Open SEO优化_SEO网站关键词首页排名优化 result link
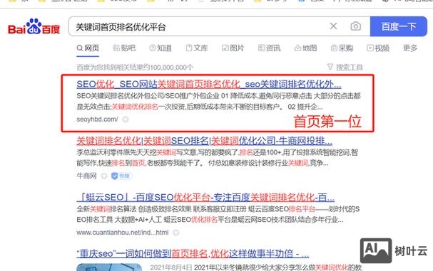 coord(209,84)
